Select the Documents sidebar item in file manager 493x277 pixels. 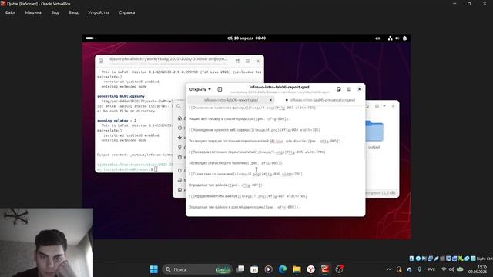coord(180,170)
